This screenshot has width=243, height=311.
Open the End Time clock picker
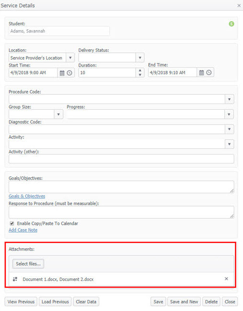click(208, 73)
